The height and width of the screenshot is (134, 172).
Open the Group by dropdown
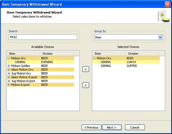point(160,37)
